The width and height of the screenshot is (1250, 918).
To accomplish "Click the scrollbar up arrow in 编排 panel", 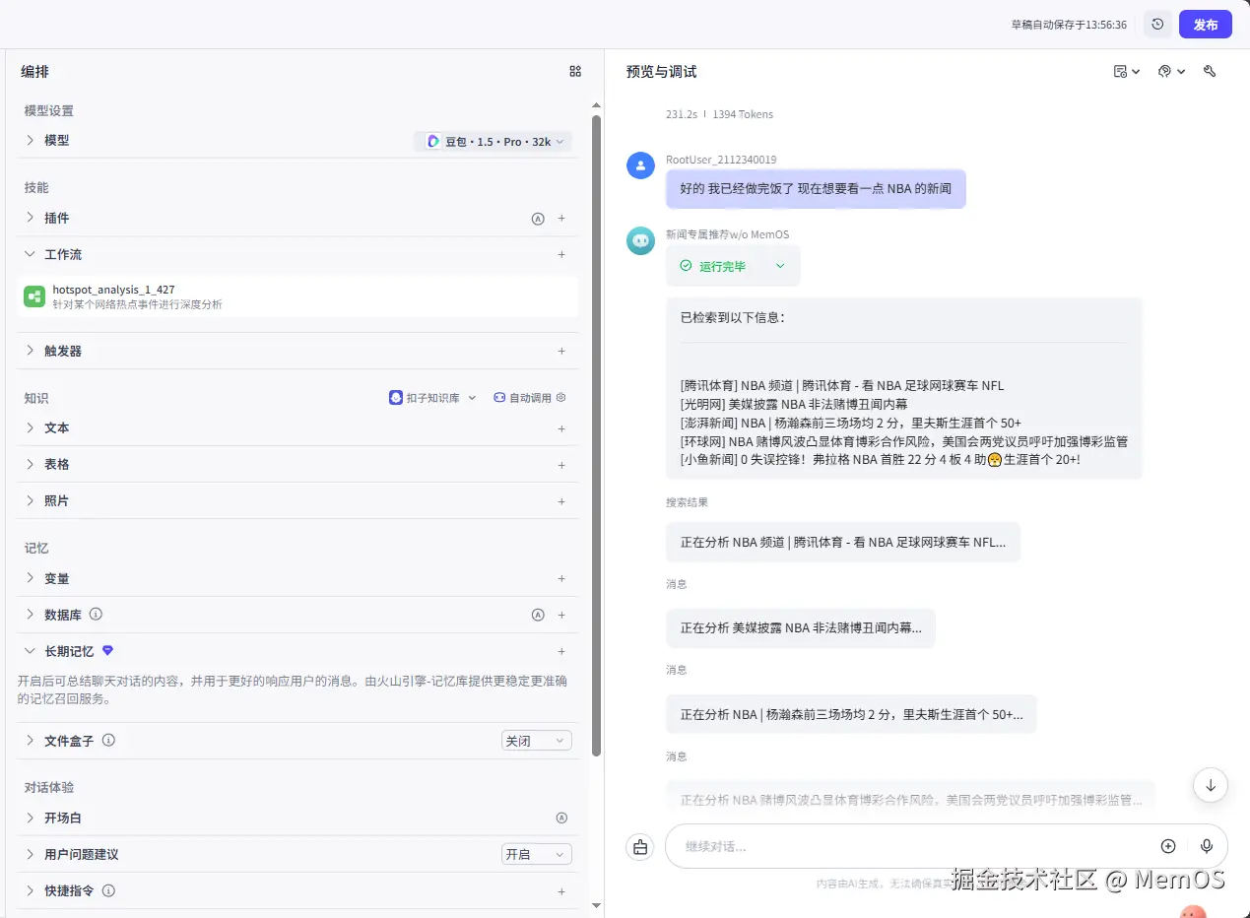I will (x=596, y=104).
